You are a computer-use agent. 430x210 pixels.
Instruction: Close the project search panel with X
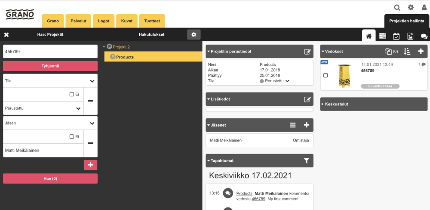tap(6, 34)
